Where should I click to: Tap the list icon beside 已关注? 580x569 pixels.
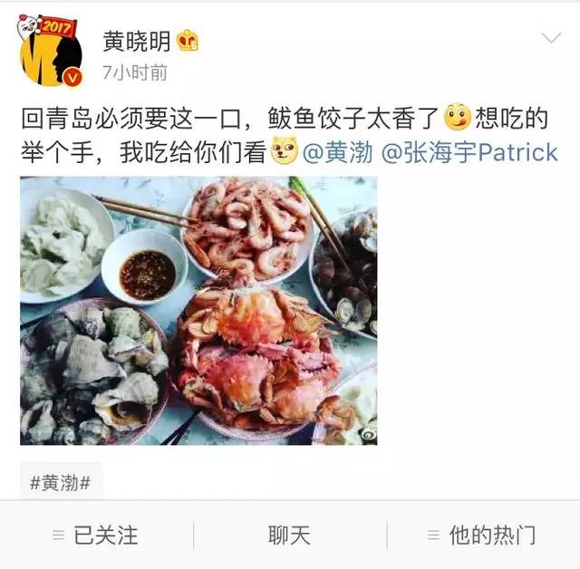[x=58, y=535]
